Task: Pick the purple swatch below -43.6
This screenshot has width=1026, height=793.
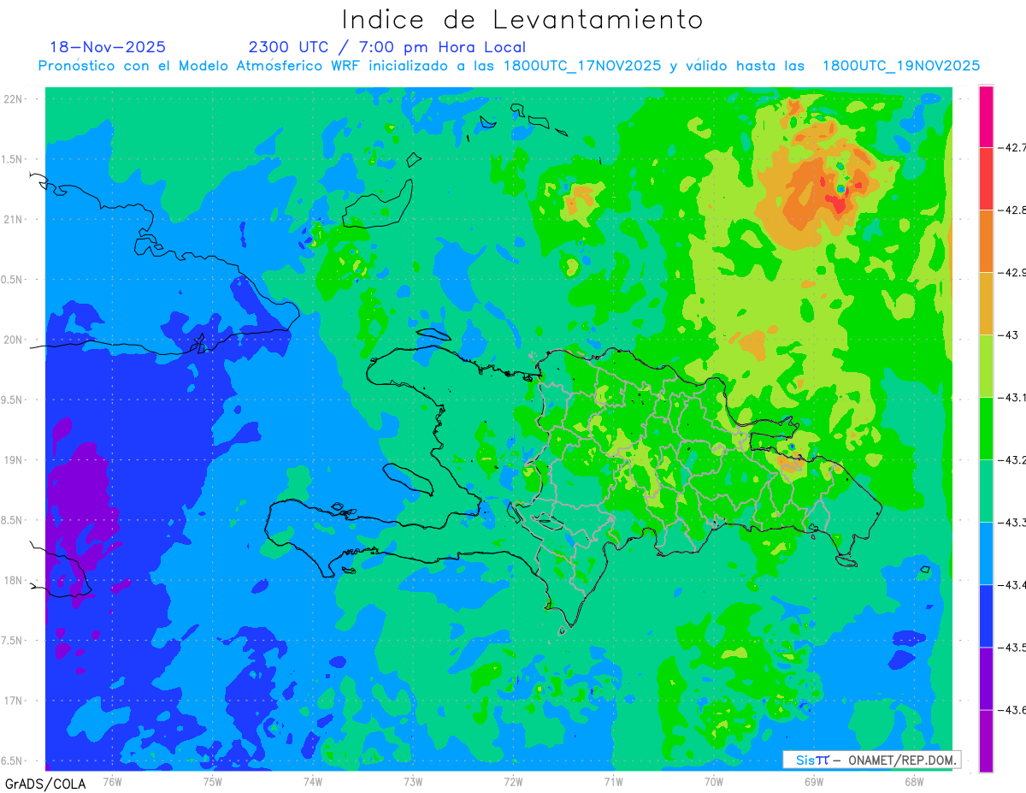Action: click(986, 741)
